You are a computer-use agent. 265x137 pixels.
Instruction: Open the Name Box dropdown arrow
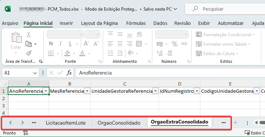point(35,73)
